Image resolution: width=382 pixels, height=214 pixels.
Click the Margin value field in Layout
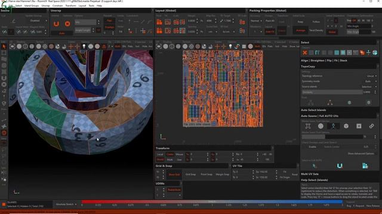pos(192,21)
